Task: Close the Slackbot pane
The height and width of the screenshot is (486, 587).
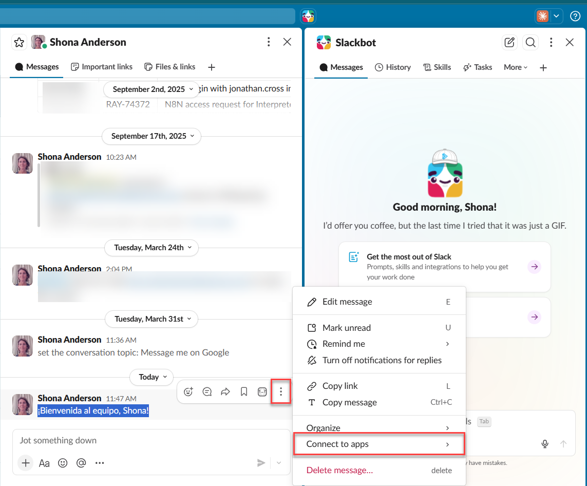Action: tap(570, 42)
